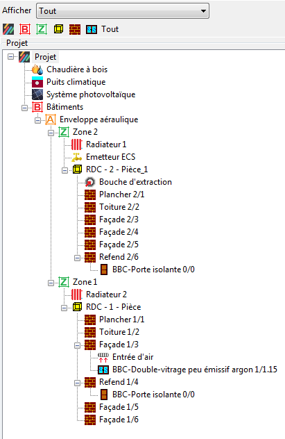Select the Système photovoltaïque panel icon
Viewport: 285px width, 439px height.
pos(37,94)
